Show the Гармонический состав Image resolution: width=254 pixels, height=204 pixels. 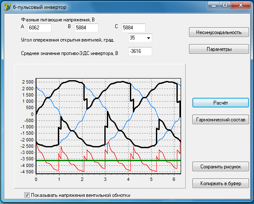[x=220, y=120]
